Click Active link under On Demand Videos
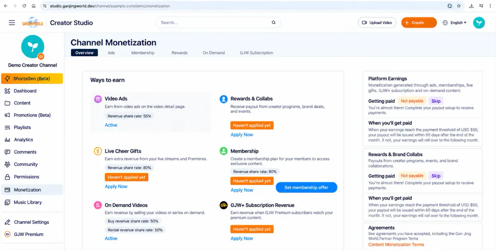The height and width of the screenshot is (250, 496). (111, 238)
